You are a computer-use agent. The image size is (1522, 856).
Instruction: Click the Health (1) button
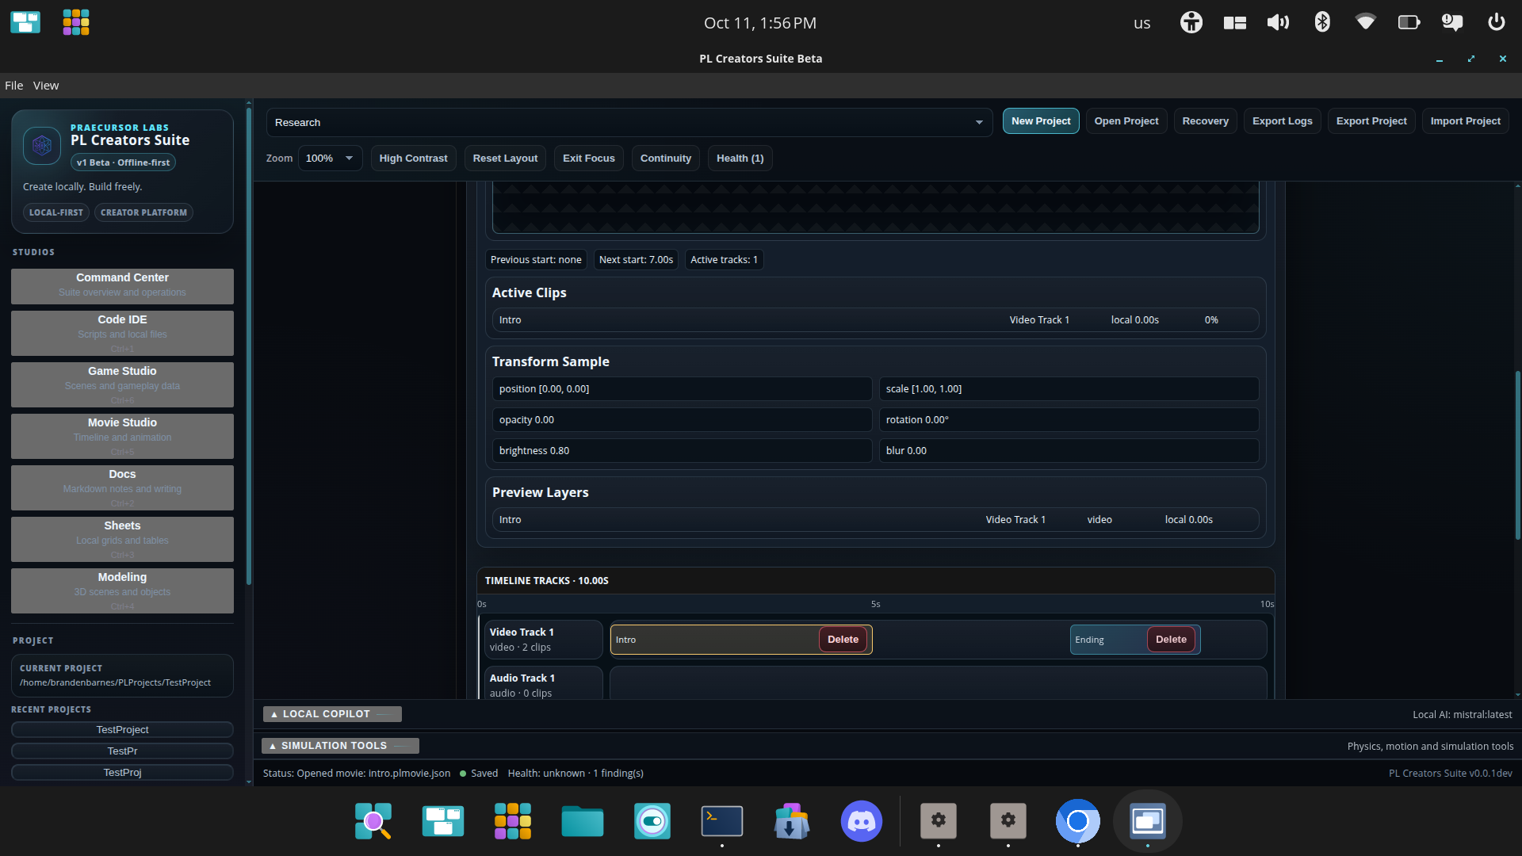coord(740,159)
